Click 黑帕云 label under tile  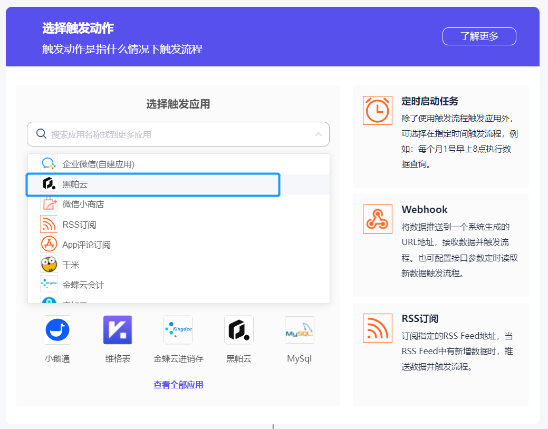239,358
